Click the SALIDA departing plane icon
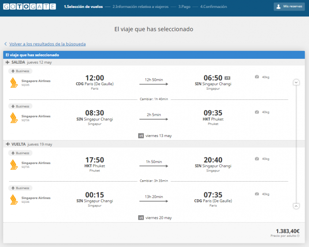Viewport: 309px width, 247px height. coord(8,62)
